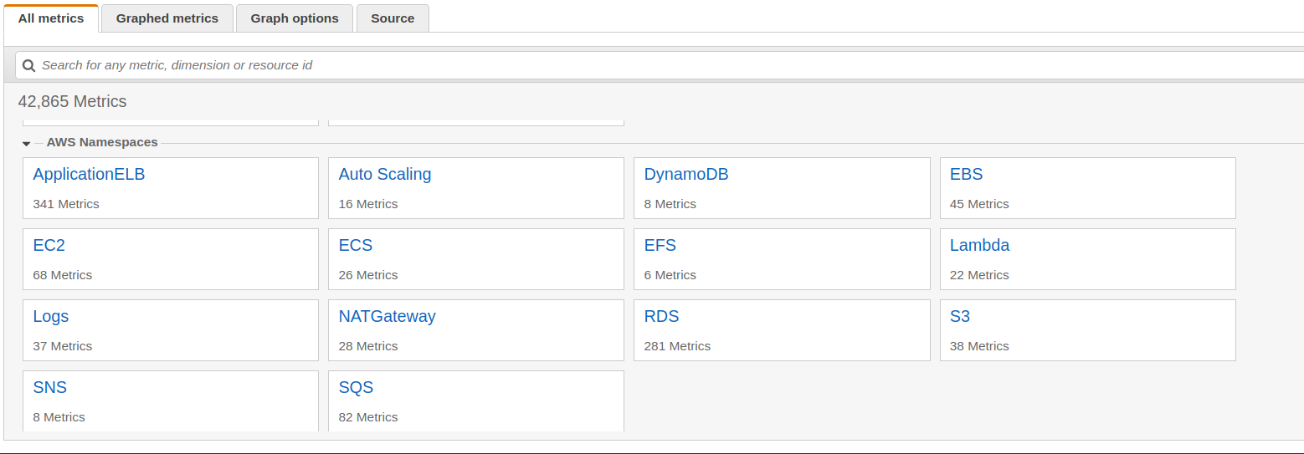Open the RDS namespace
Screen dimensions: 1304x454
pyautogui.click(x=661, y=317)
